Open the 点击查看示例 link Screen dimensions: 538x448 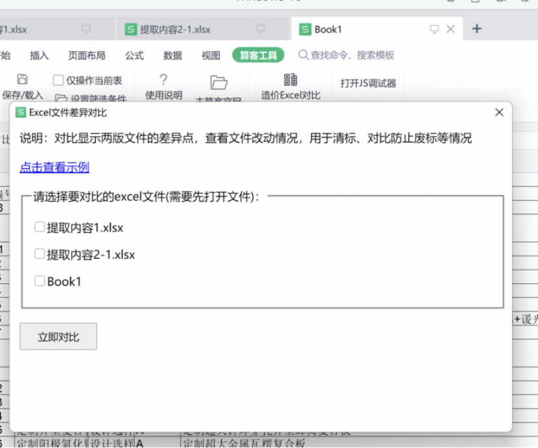coord(54,168)
